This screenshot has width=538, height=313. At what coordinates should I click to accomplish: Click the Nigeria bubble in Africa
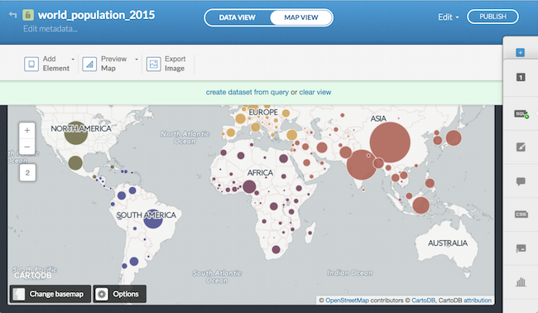tap(249, 186)
